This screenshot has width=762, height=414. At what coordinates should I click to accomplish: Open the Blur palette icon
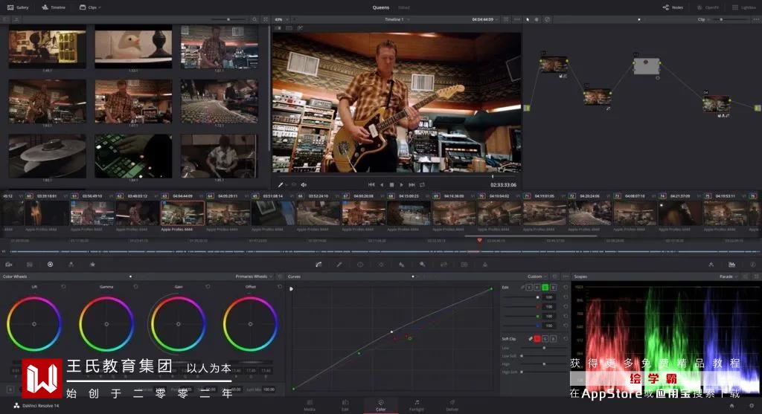[x=401, y=265]
